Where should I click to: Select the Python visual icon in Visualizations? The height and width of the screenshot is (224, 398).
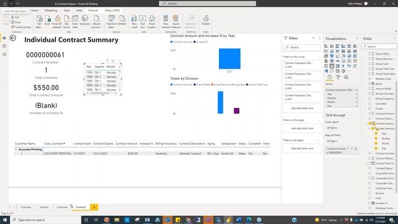tap(349, 66)
